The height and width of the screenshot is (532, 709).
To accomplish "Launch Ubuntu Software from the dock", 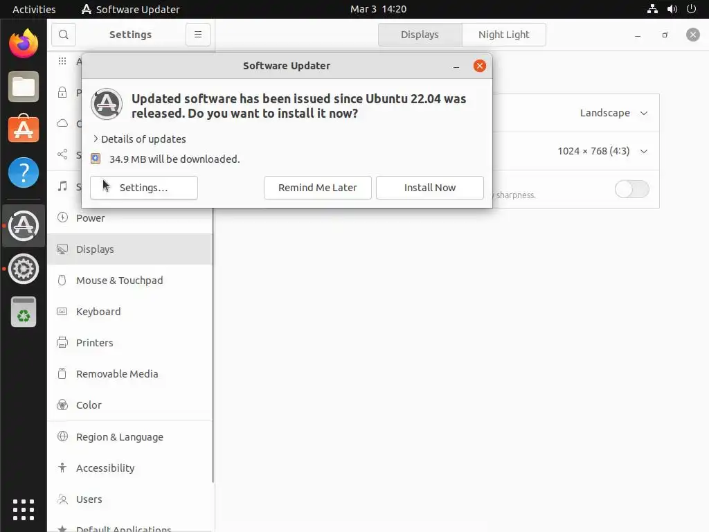I will coord(24,129).
